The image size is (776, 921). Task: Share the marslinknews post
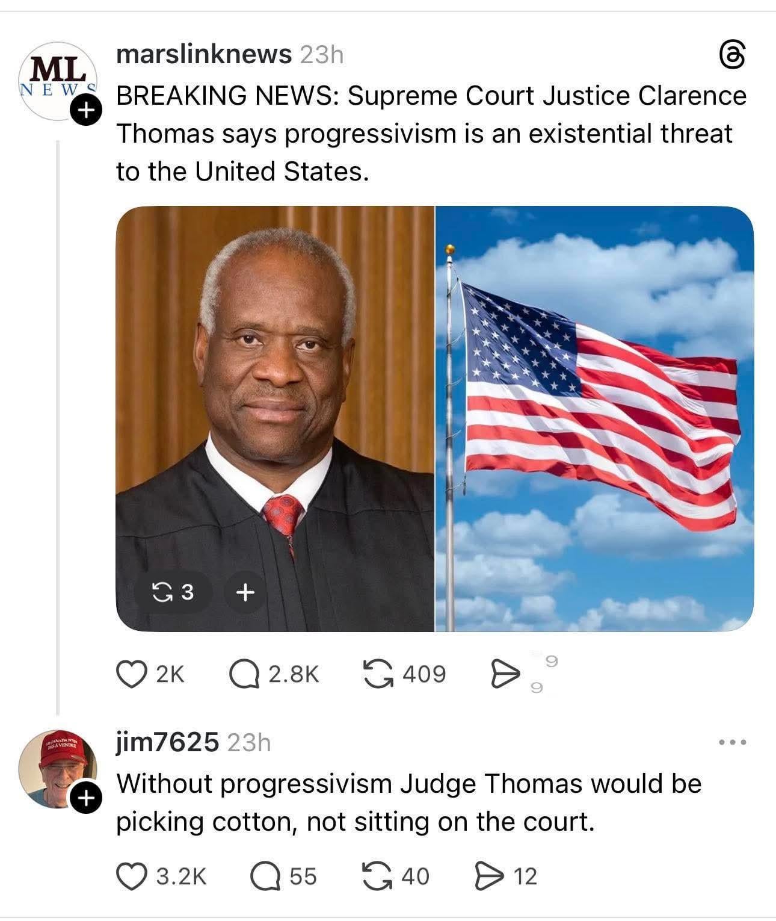[504, 674]
